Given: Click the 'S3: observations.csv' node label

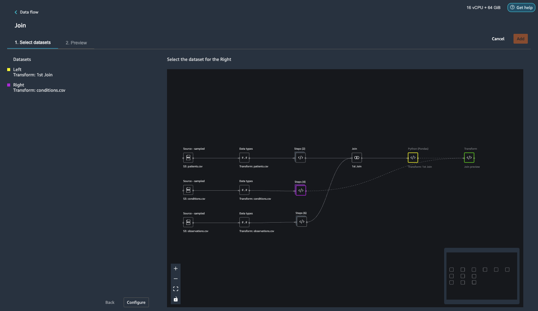Looking at the screenshot, I should (196, 231).
